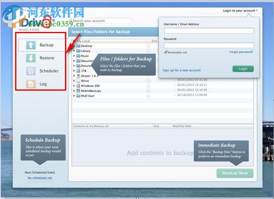Check the IDrive row checkbox

coord(148,81)
